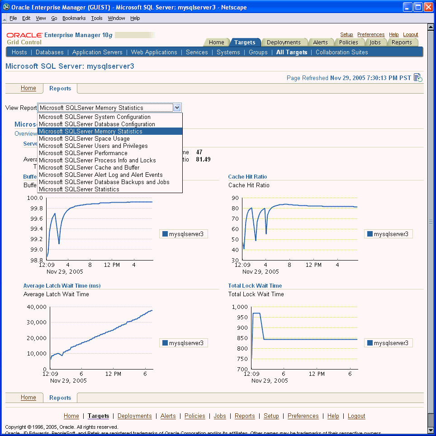436x436 pixels.
Task: Go to the top Home subtab
Action: tap(28, 88)
